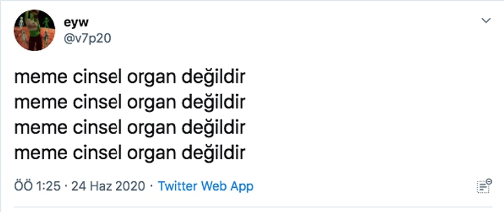
Task: Select the ÖÖ 1:25 timestamp
Action: click(38, 186)
